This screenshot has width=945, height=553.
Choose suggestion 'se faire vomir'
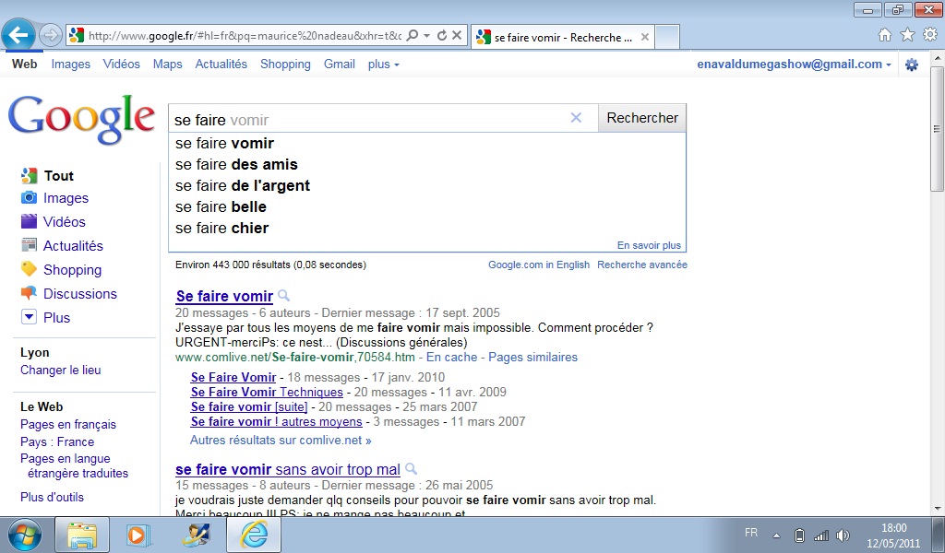pos(426,143)
